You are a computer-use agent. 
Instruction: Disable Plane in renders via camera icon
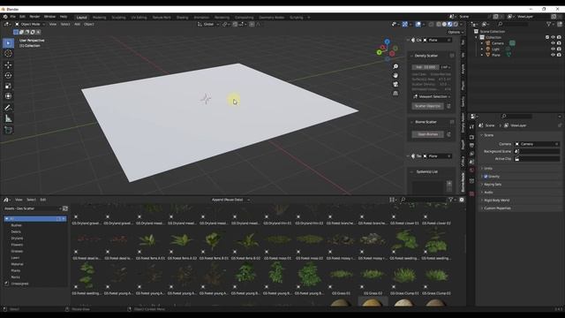pos(559,55)
